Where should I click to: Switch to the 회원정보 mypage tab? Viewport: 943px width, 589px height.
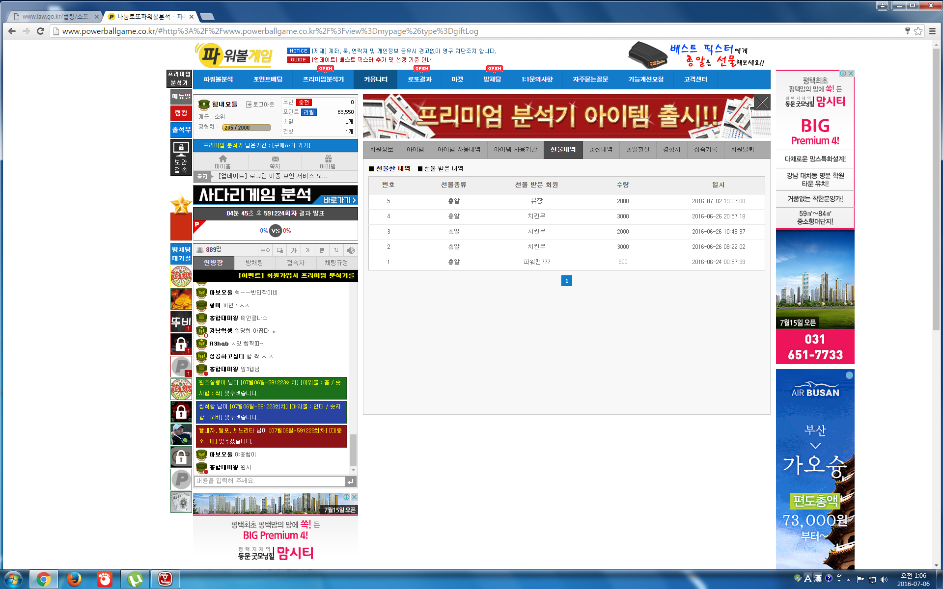tap(381, 150)
